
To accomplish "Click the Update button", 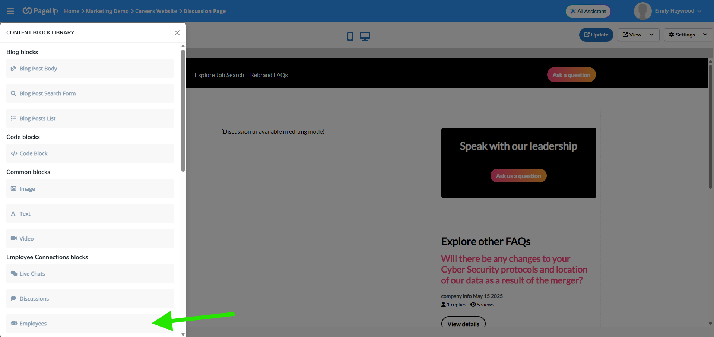I will pos(596,35).
